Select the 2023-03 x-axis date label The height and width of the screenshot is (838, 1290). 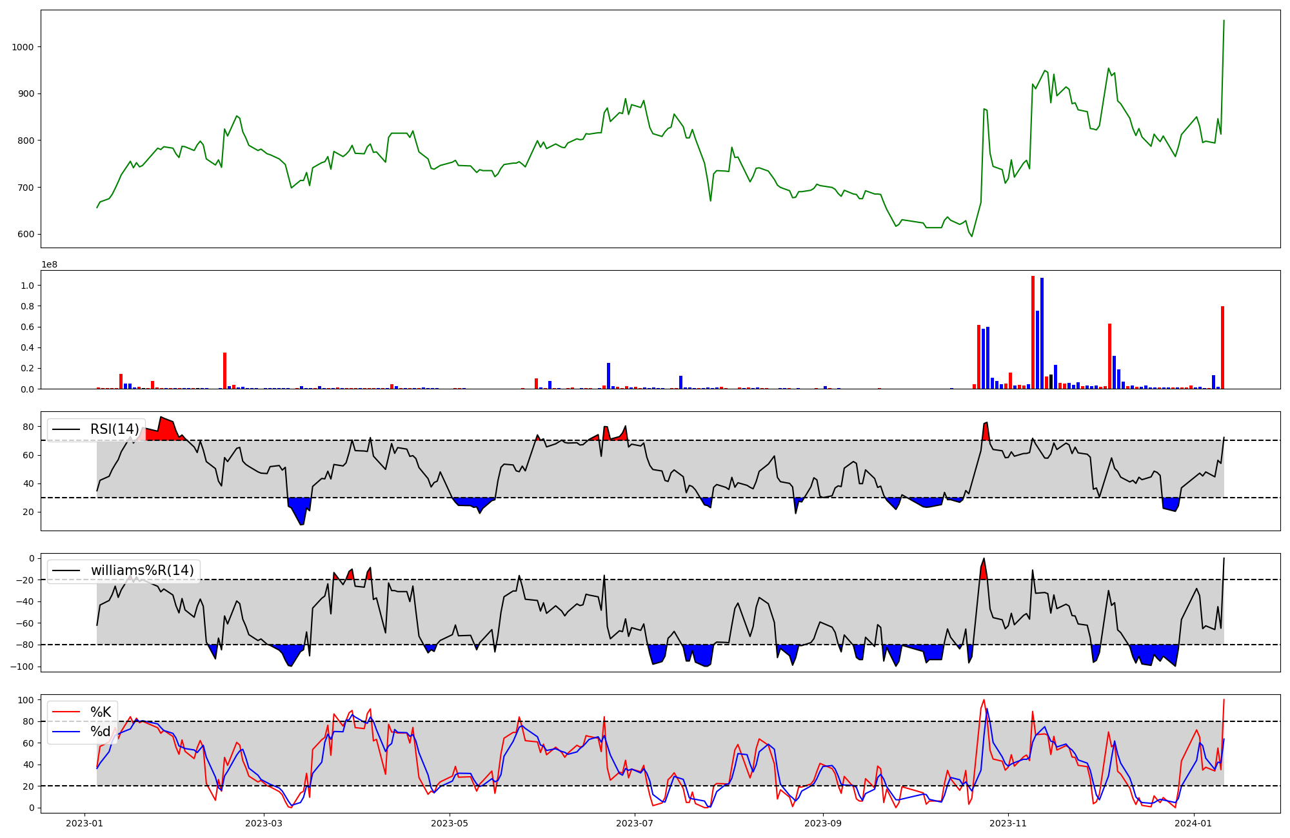[263, 823]
